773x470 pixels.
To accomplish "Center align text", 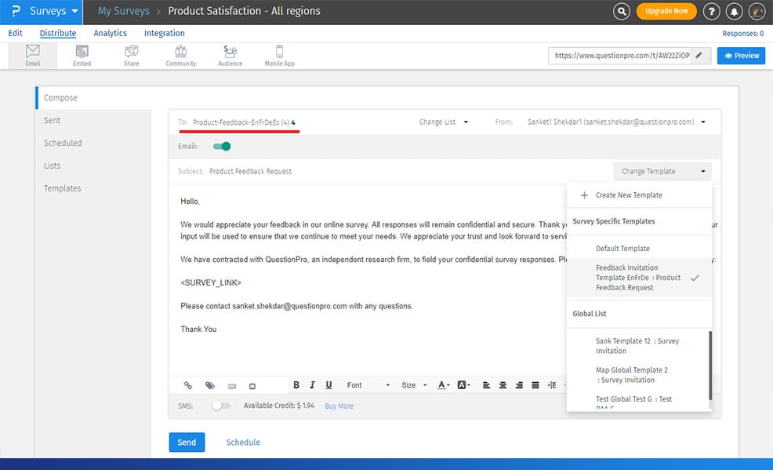I will (503, 385).
